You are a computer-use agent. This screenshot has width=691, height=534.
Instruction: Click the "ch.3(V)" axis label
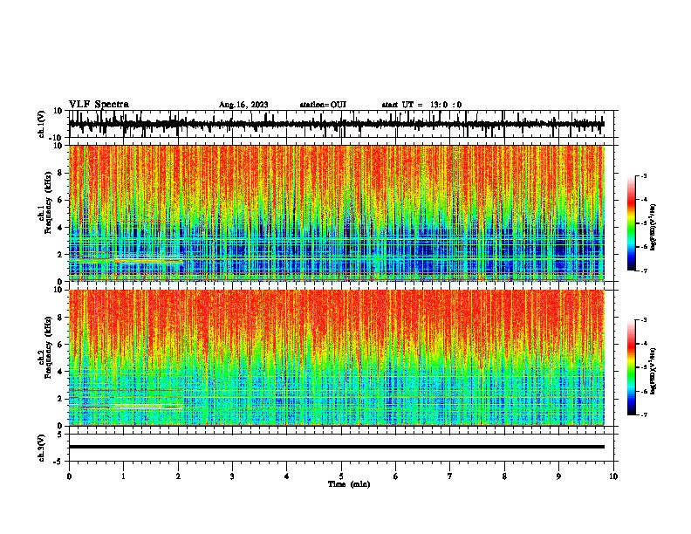pyautogui.click(x=42, y=448)
